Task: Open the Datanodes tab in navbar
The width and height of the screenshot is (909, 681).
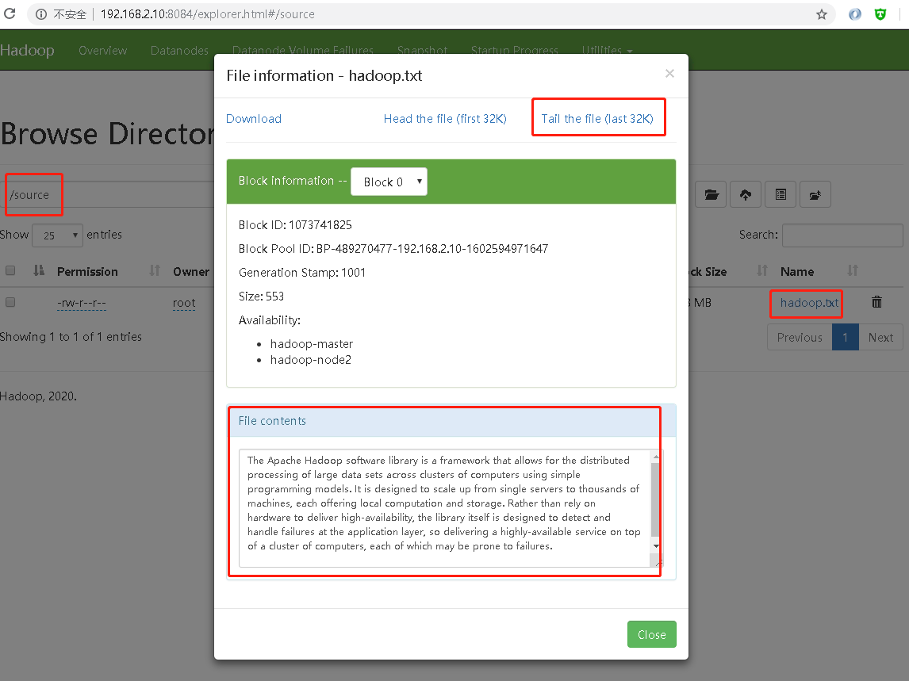Action: point(179,51)
